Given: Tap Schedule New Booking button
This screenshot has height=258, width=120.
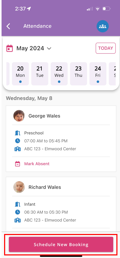Looking at the screenshot, I should pyautogui.click(x=61, y=244).
